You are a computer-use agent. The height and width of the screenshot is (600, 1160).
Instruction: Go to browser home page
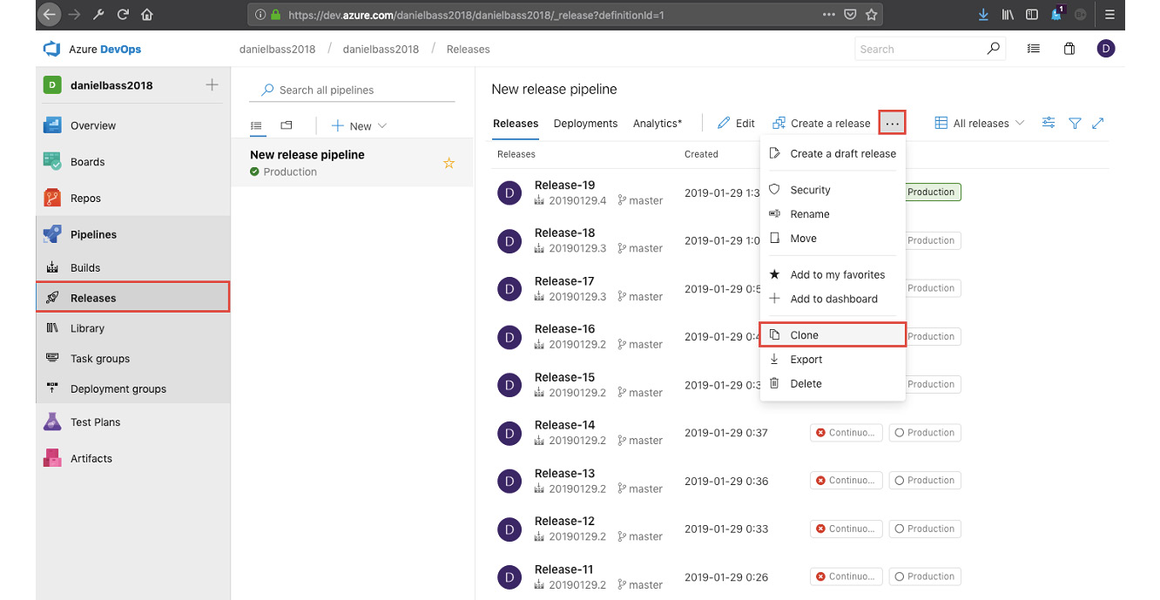point(147,14)
